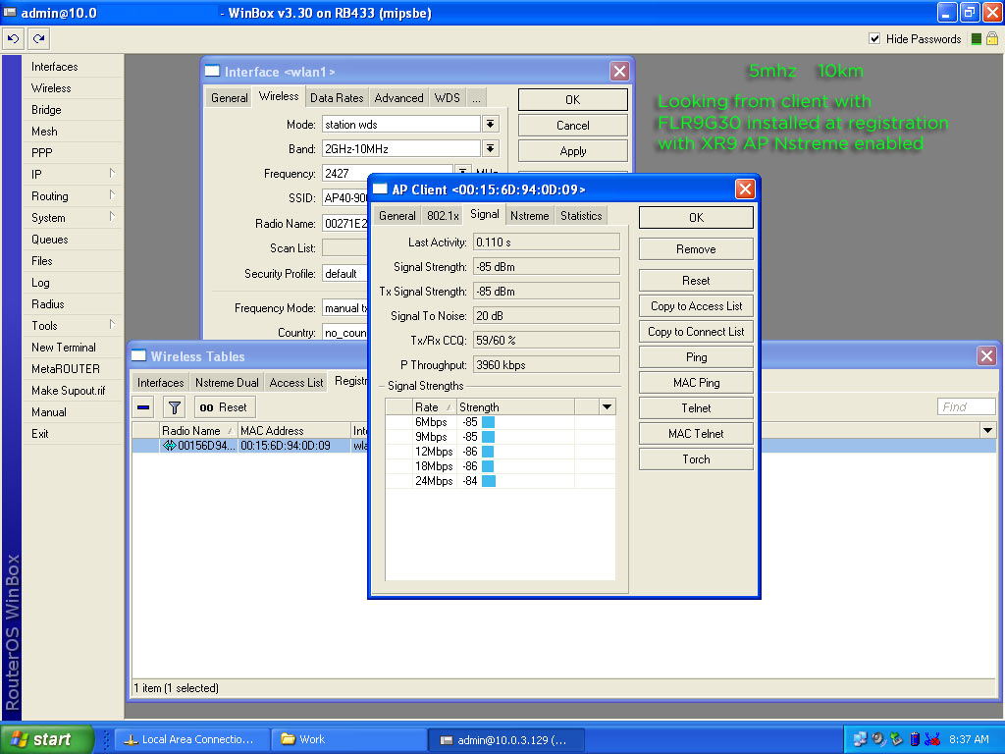Click OK in AP Client dialog
Viewport: 1005px width, 754px height.
click(x=696, y=217)
